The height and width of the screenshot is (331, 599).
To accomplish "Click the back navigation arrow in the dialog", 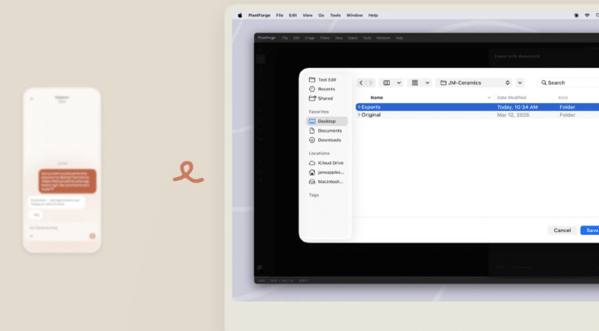I will 361,83.
